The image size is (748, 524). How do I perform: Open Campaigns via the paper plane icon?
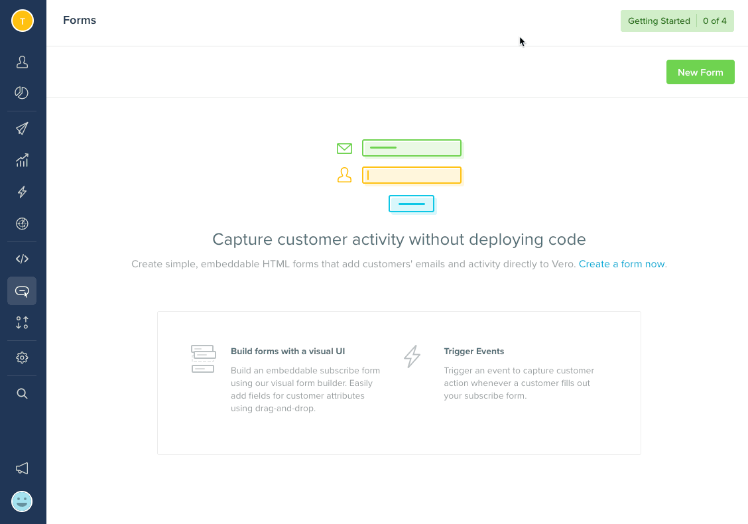22,128
